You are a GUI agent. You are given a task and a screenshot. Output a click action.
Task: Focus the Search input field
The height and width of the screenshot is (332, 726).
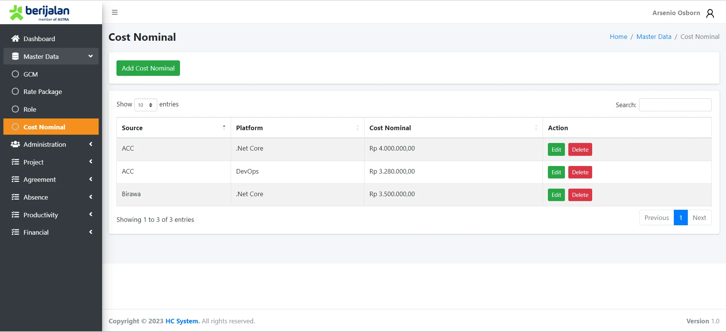675,105
